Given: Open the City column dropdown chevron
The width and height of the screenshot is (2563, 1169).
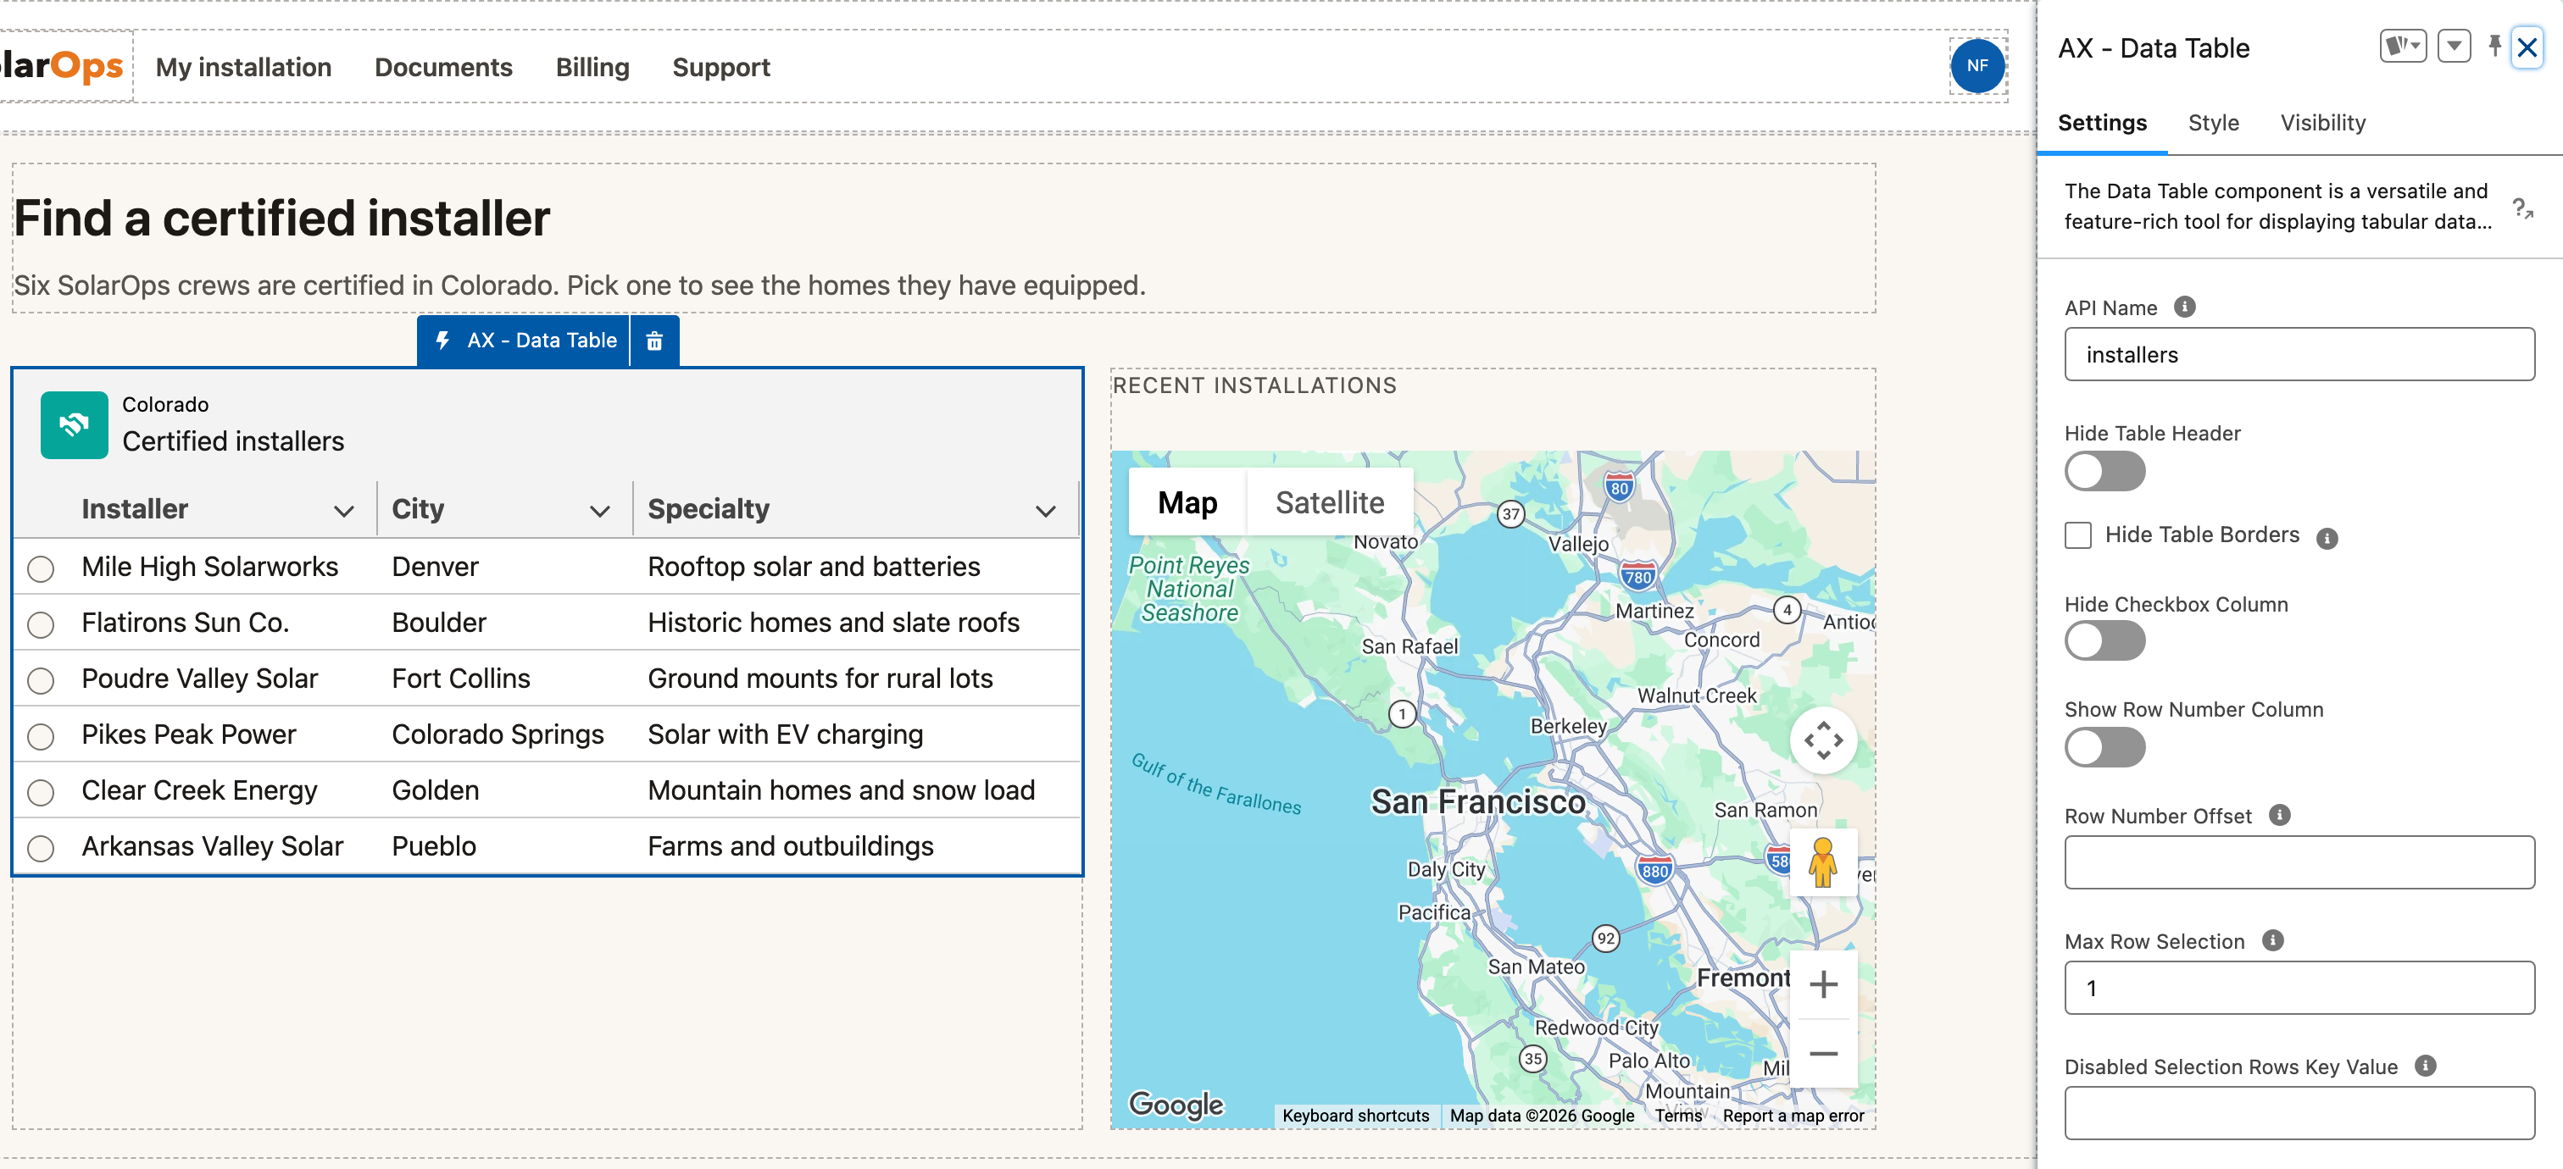Looking at the screenshot, I should click(x=599, y=511).
